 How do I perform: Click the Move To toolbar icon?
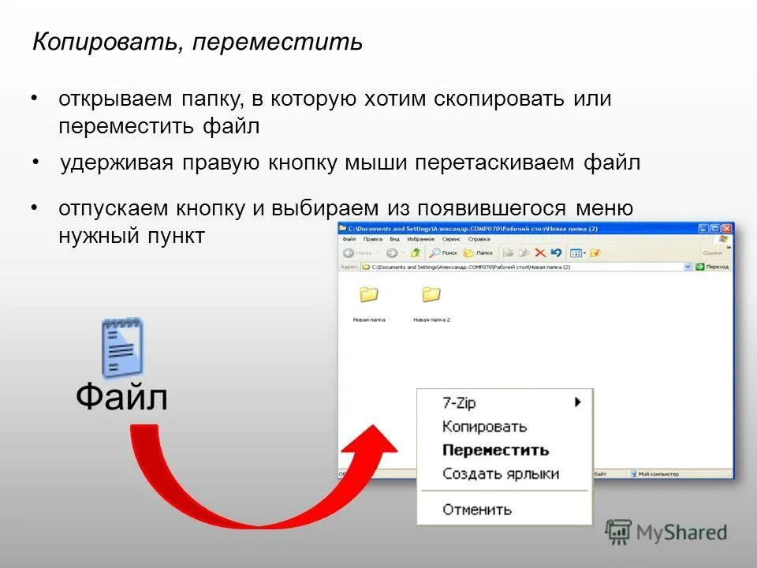tap(508, 252)
